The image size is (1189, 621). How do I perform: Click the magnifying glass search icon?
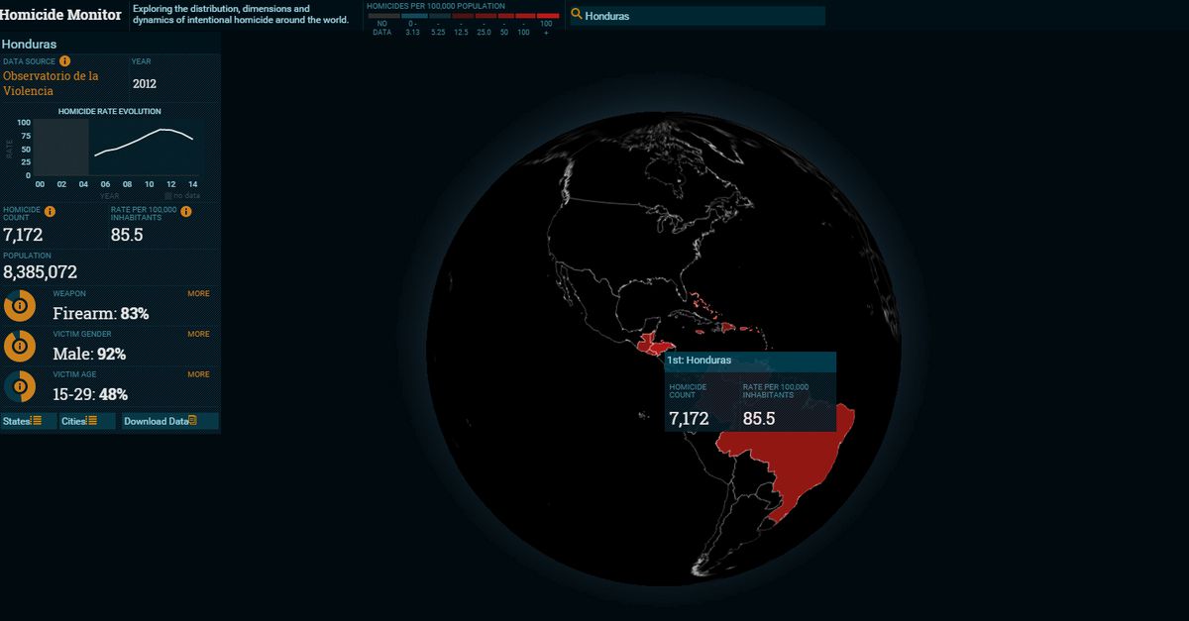(576, 15)
